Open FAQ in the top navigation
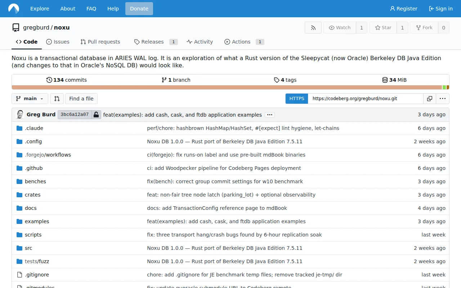Viewport: 461px width, 288px height. 91,9
